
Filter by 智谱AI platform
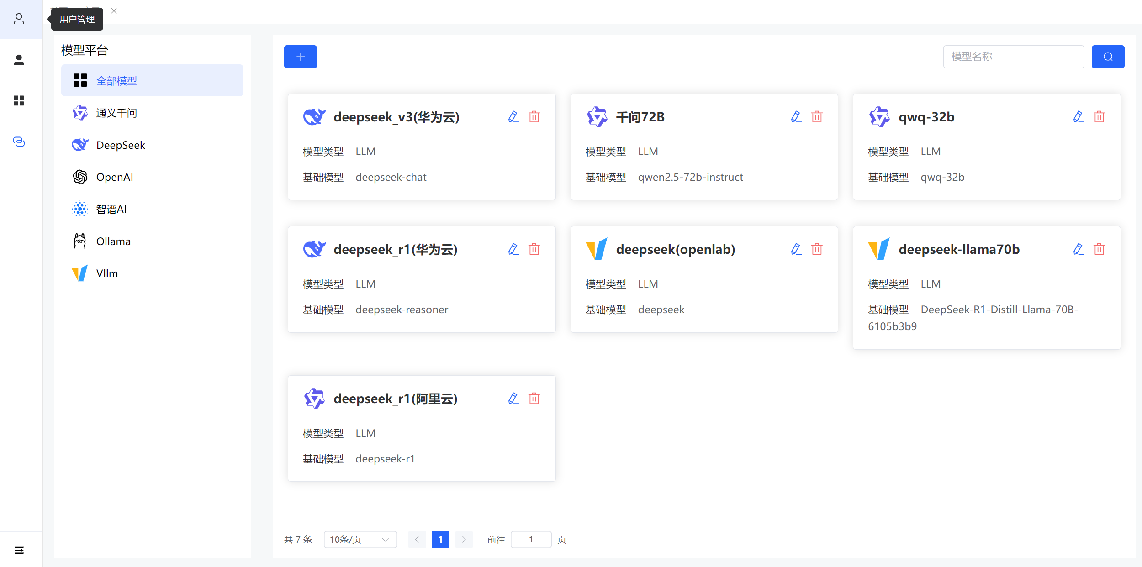pyautogui.click(x=152, y=209)
